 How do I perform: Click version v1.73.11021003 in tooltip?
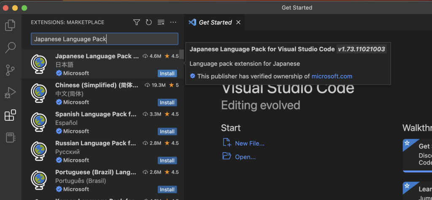point(362,49)
